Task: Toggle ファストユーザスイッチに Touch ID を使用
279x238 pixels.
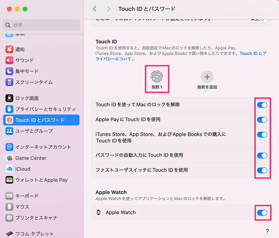Action: [262, 170]
